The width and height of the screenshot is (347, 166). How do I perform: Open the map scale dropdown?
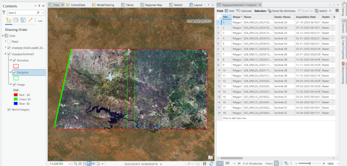click(69, 164)
